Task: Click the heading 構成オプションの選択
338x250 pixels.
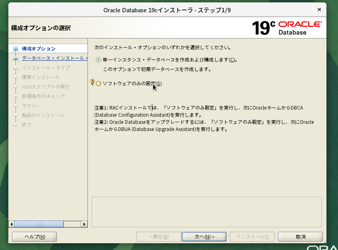Action: tap(41, 28)
